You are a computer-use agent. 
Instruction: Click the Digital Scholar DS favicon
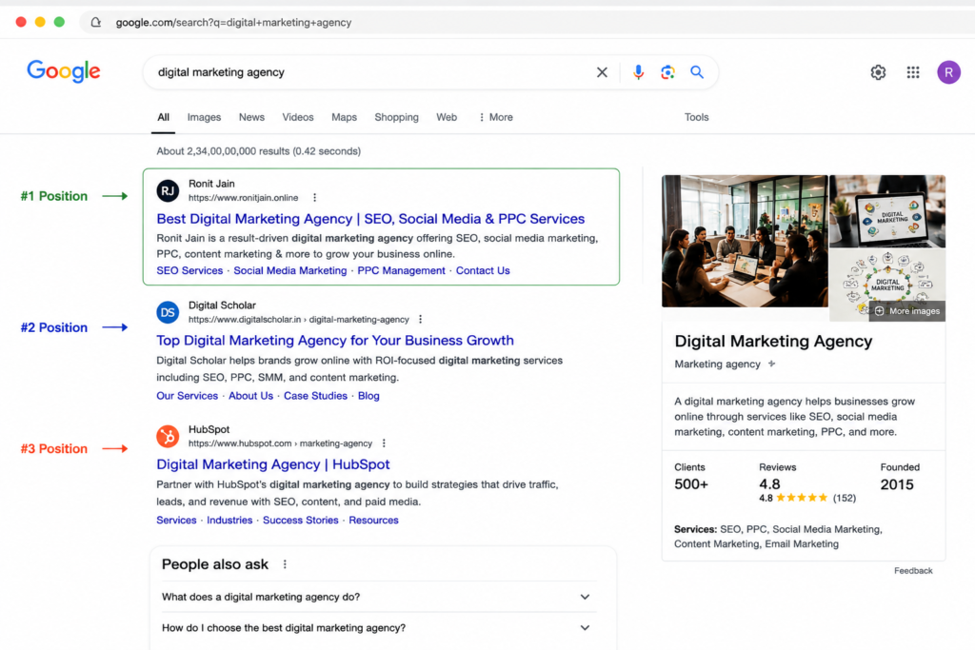(168, 312)
